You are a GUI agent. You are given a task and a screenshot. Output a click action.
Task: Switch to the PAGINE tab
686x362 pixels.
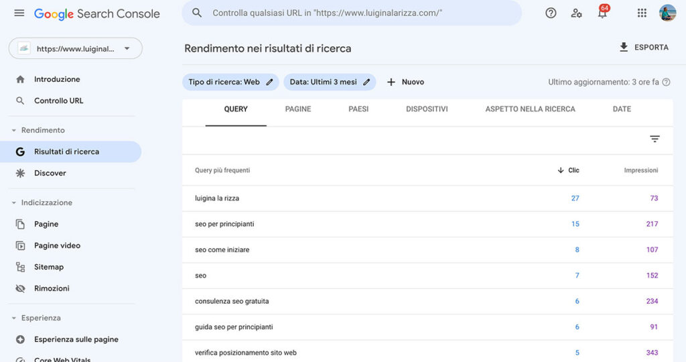(x=298, y=109)
